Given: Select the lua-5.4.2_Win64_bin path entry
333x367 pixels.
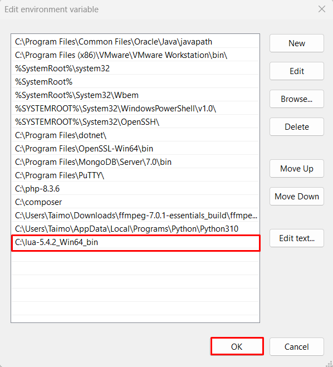Looking at the screenshot, I should (135, 242).
